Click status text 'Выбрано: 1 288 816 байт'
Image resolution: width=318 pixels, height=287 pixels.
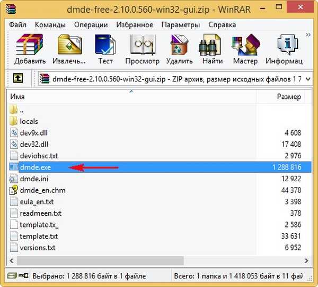pyautogui.click(x=73, y=276)
